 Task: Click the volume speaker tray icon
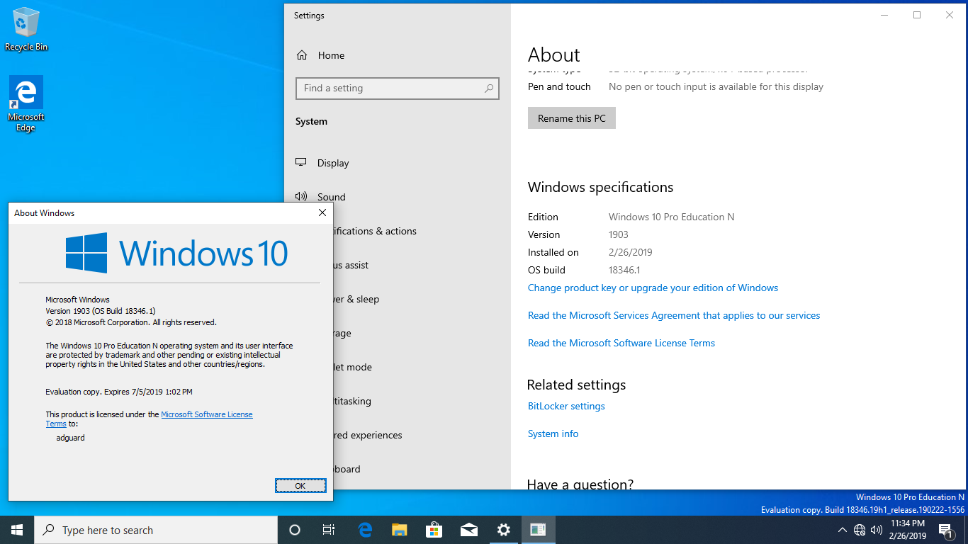point(877,530)
